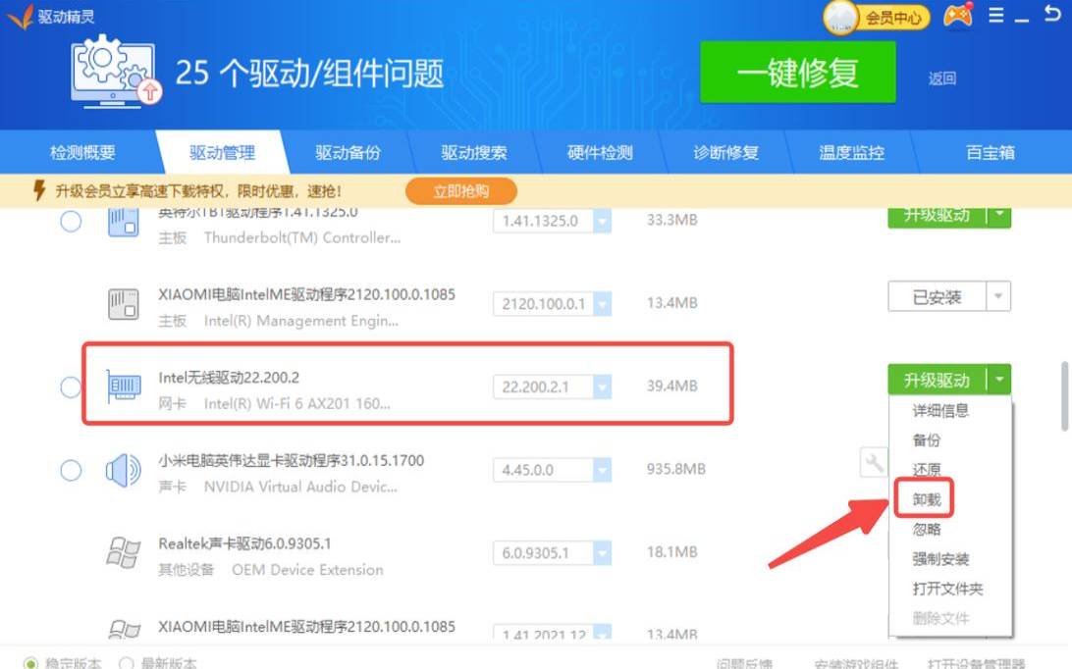Click the Thunderbolt motherboard device icon
This screenshot has width=1072, height=669.
(124, 222)
